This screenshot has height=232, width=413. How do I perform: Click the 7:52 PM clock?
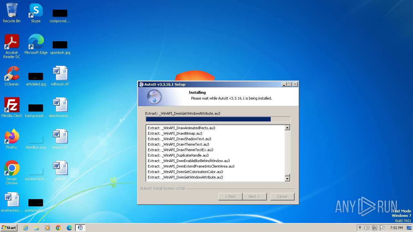tap(396, 228)
